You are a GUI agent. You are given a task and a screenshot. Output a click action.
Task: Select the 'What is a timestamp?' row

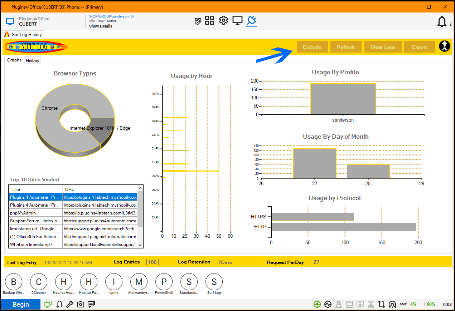click(73, 244)
